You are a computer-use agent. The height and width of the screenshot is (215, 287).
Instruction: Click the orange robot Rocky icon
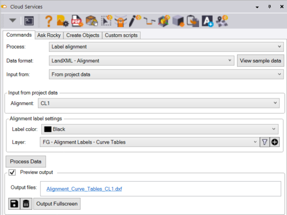point(121,21)
